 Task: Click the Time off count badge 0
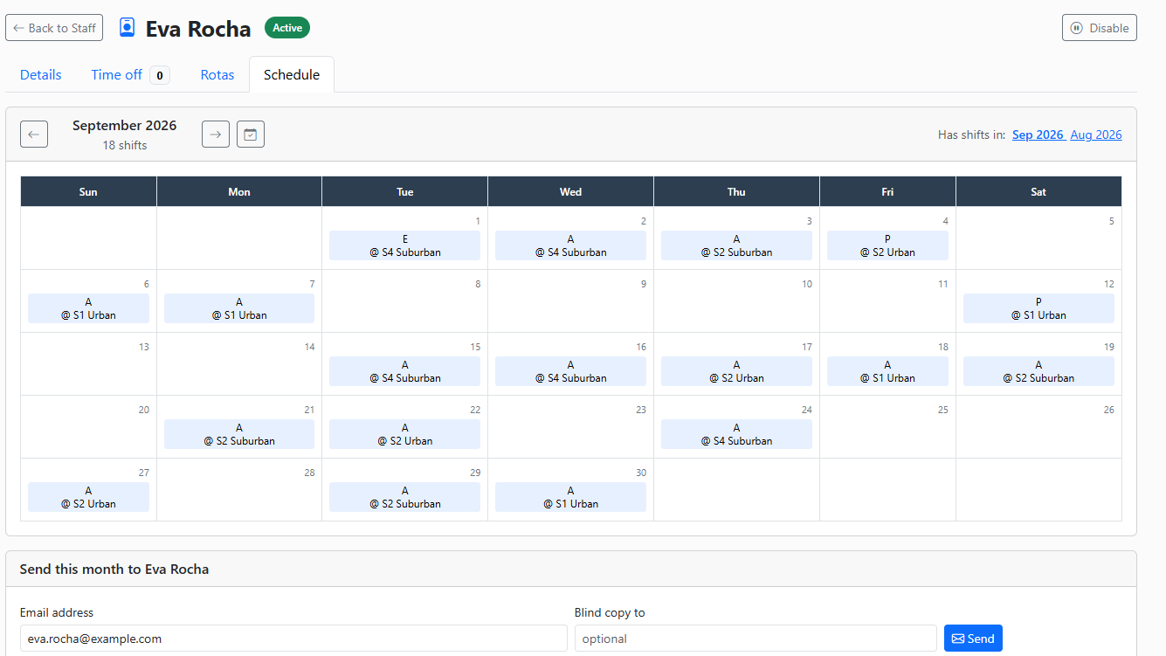(159, 75)
